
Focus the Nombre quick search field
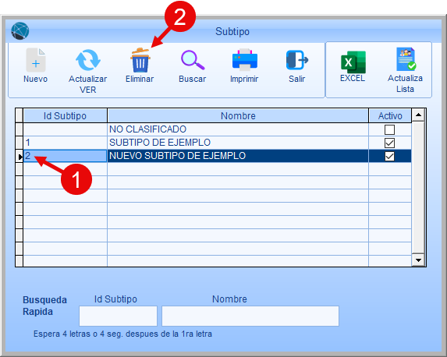coord(250,316)
